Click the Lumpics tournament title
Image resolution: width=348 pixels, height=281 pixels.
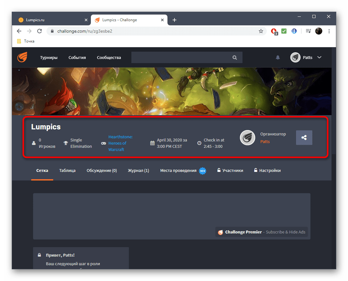(x=46, y=127)
